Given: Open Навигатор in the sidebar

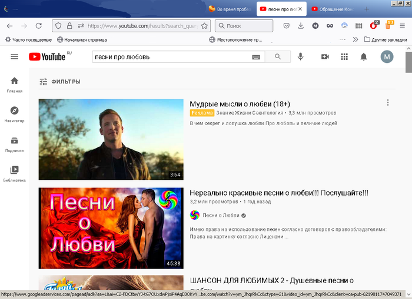Looking at the screenshot, I should coord(15,114).
